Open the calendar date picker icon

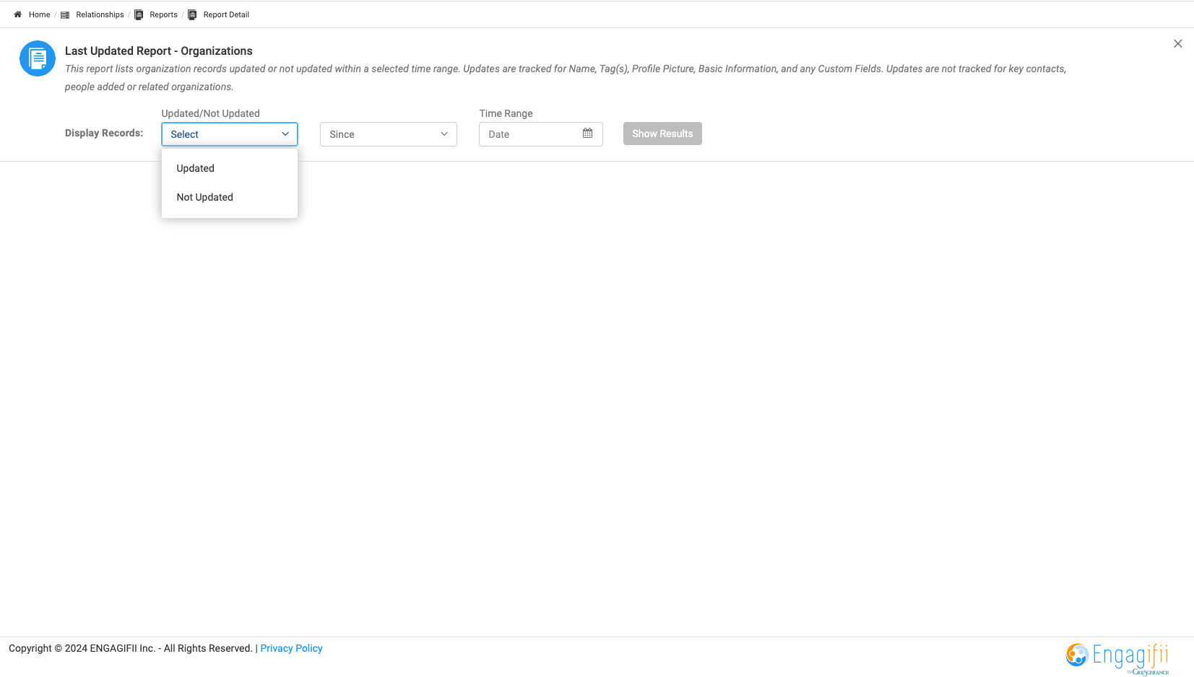tap(587, 134)
